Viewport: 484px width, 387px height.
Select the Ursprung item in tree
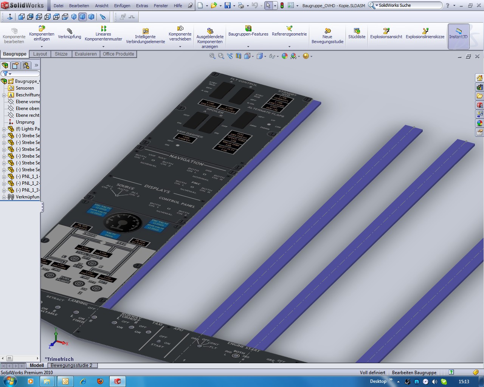click(25, 122)
